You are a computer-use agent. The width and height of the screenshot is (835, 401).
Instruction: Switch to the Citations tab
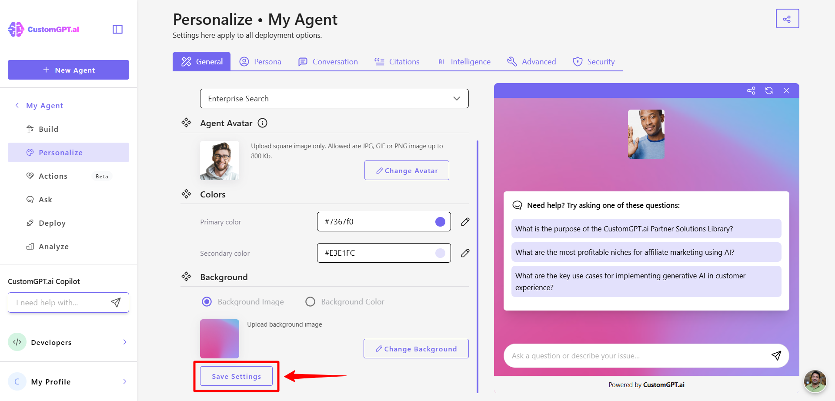(x=397, y=61)
